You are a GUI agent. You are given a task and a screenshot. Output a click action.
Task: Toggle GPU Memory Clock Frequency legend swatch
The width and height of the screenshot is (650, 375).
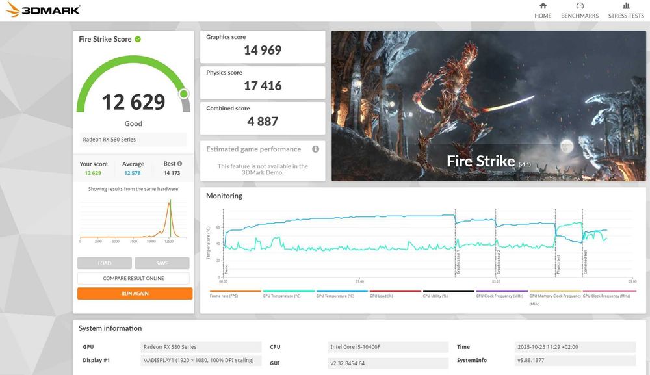point(555,291)
